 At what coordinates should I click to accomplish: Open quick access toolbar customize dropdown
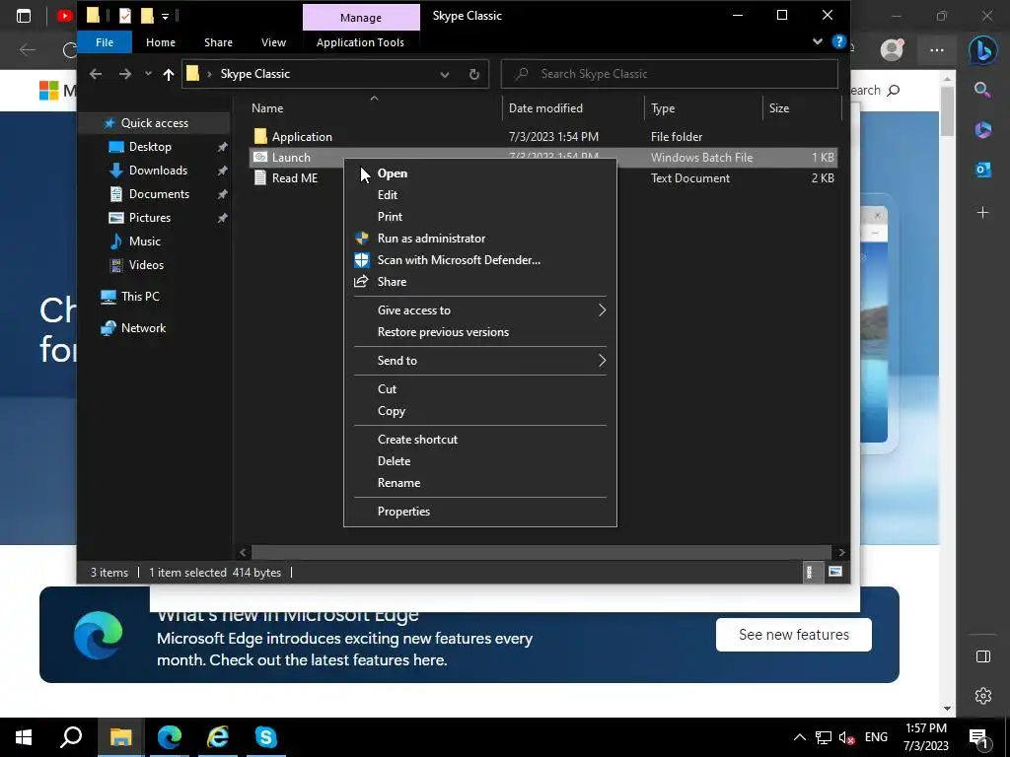165,16
